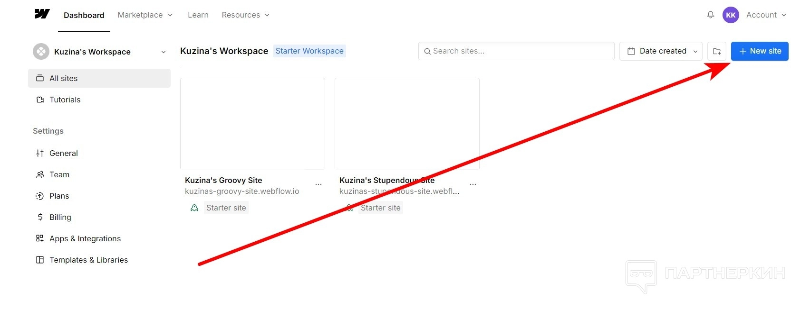Viewport: 810px width, 319px height.
Task: Create a New site
Action: click(x=760, y=51)
